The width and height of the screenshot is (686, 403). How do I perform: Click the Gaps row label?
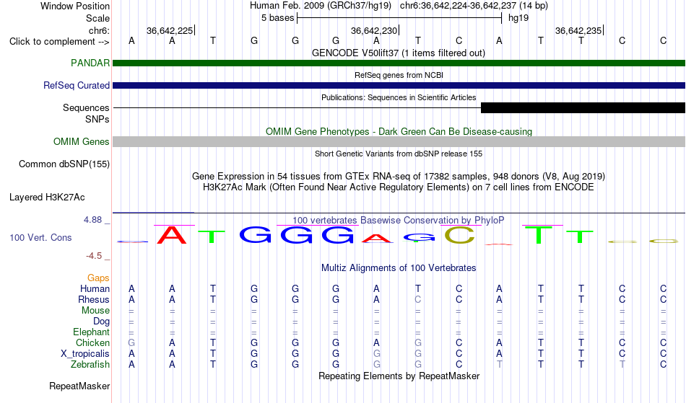coord(98,278)
